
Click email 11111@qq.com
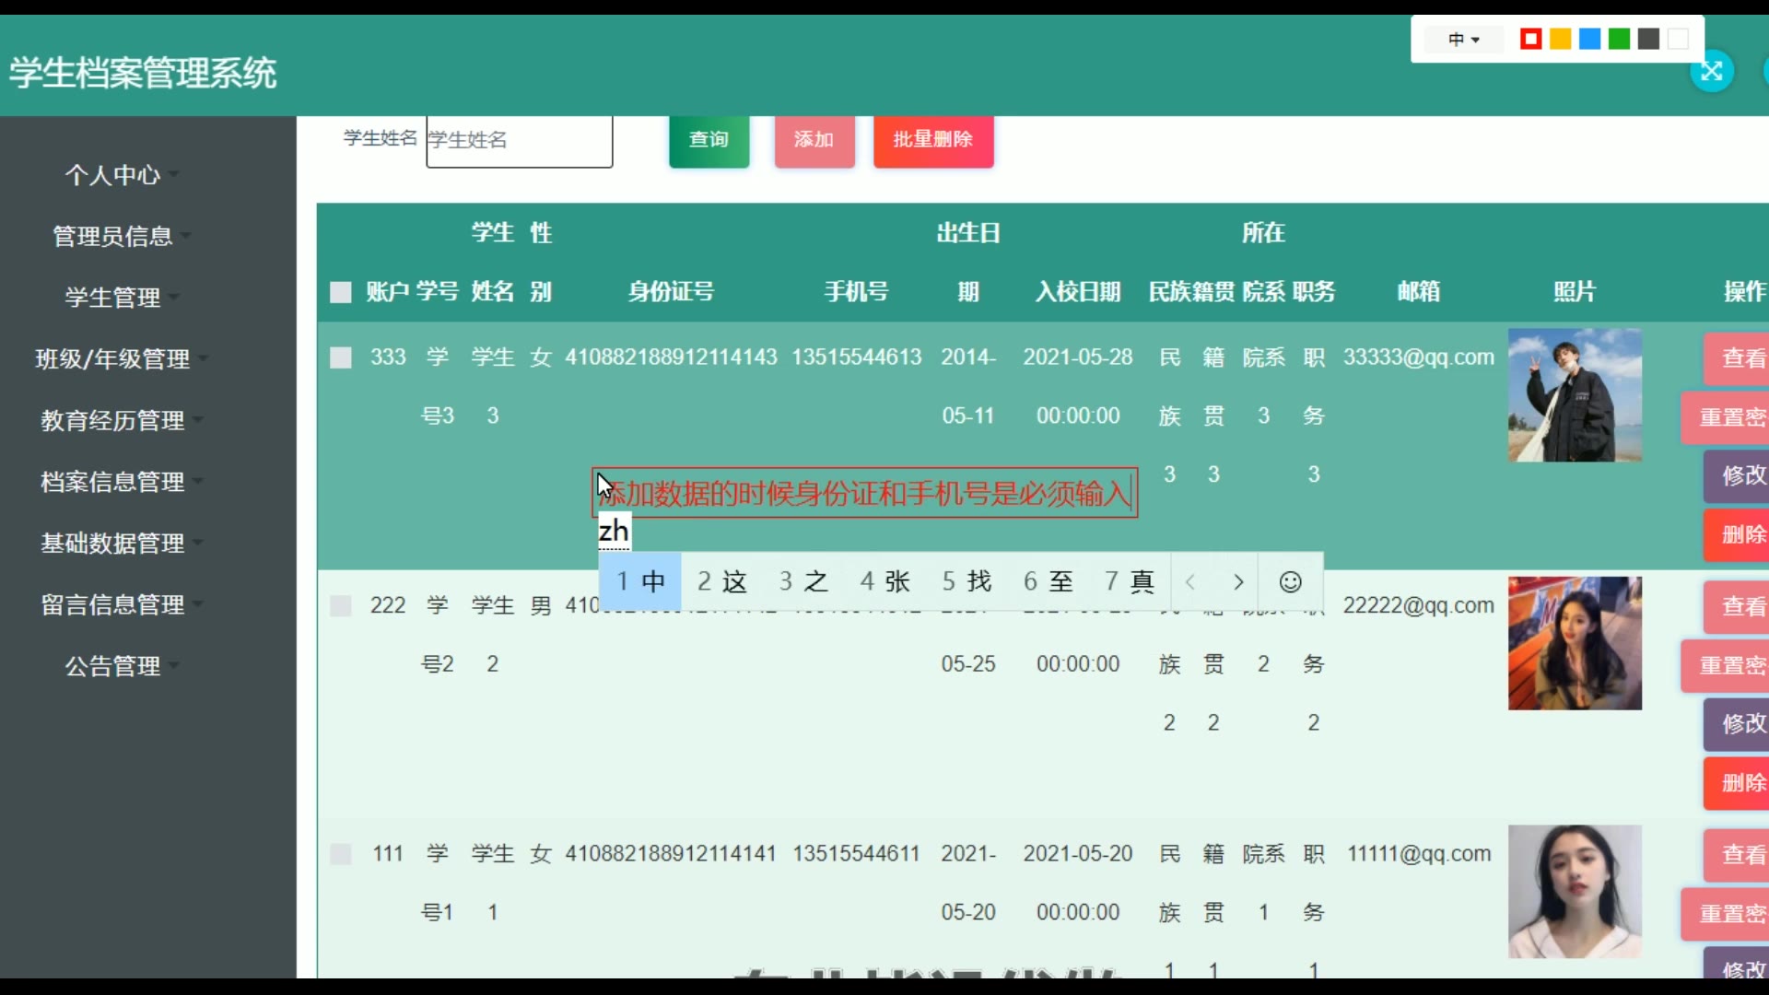pos(1419,854)
